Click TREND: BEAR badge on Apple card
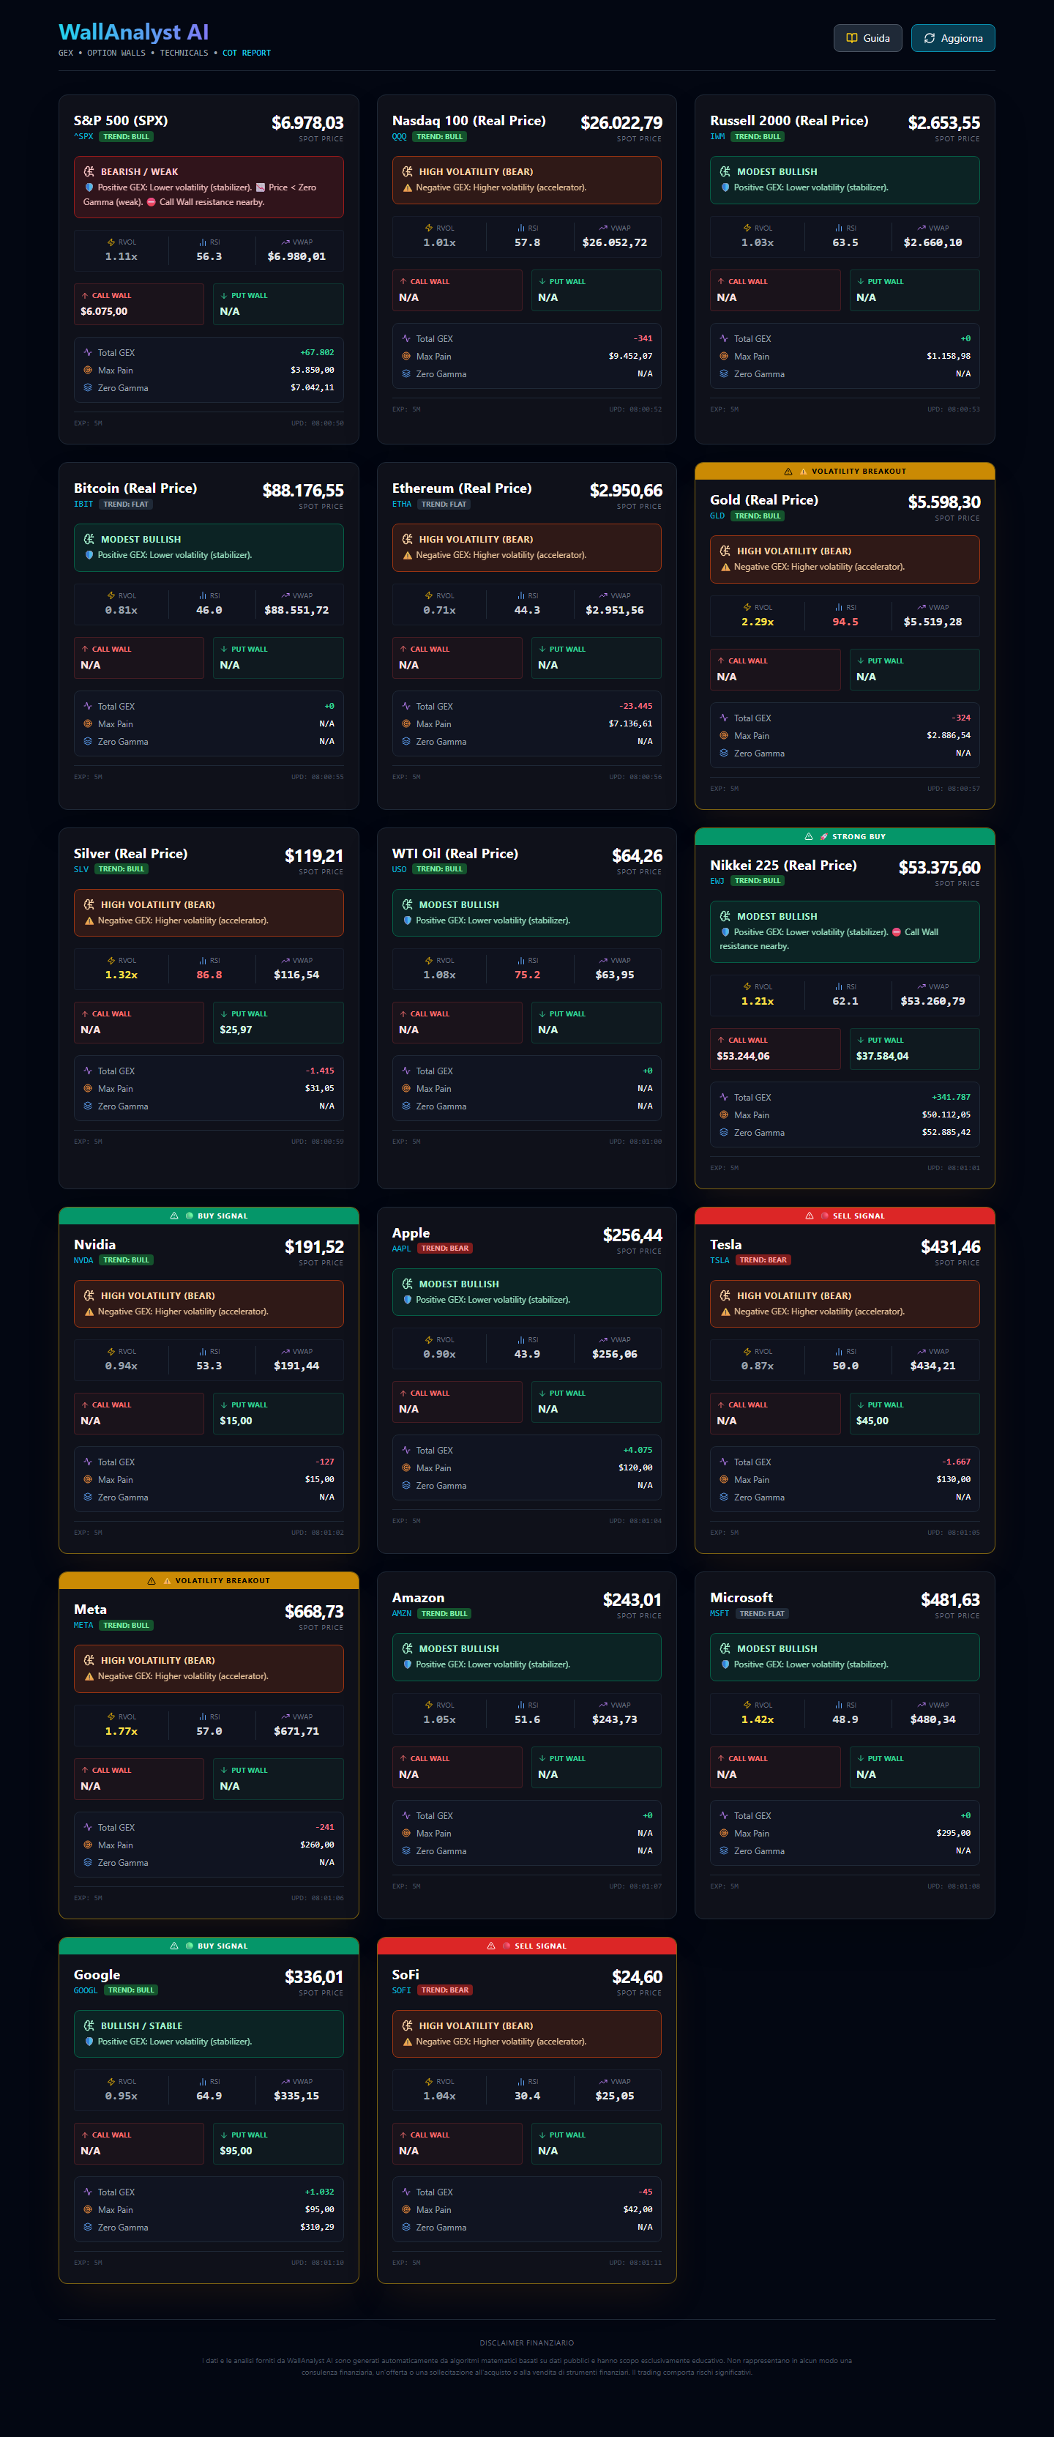 click(444, 1249)
